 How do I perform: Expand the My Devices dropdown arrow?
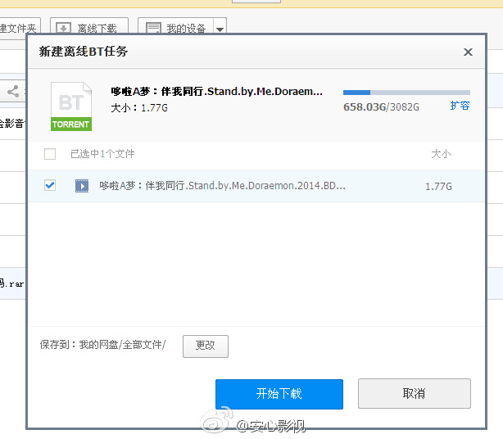(x=220, y=28)
